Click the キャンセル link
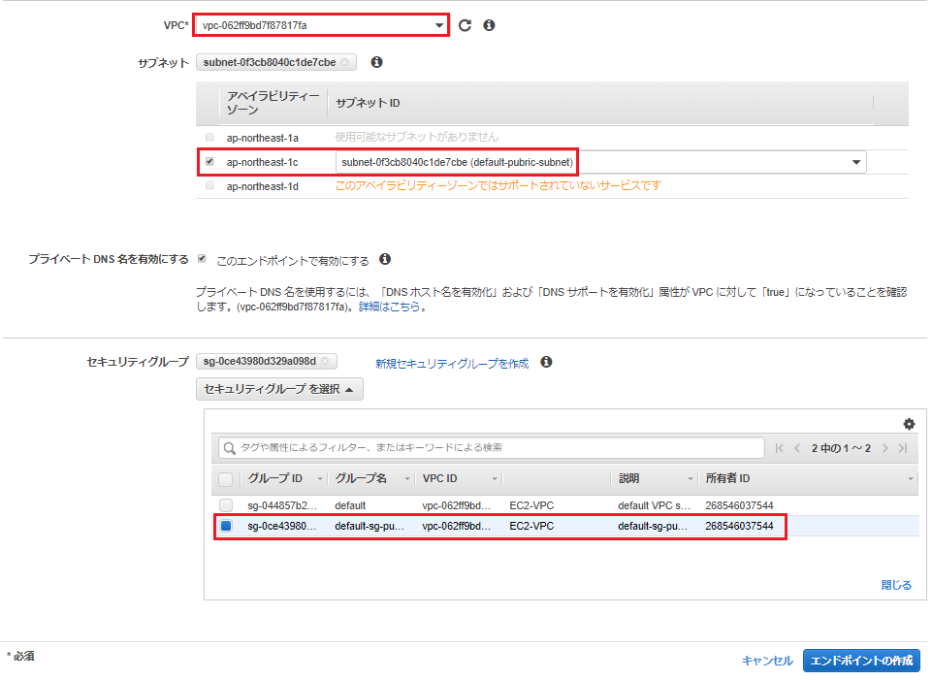 click(x=767, y=661)
